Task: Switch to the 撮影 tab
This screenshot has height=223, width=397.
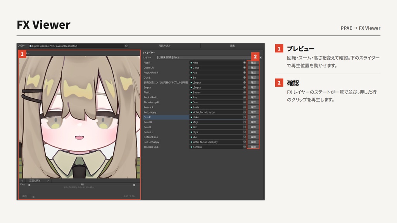Action: (233, 46)
